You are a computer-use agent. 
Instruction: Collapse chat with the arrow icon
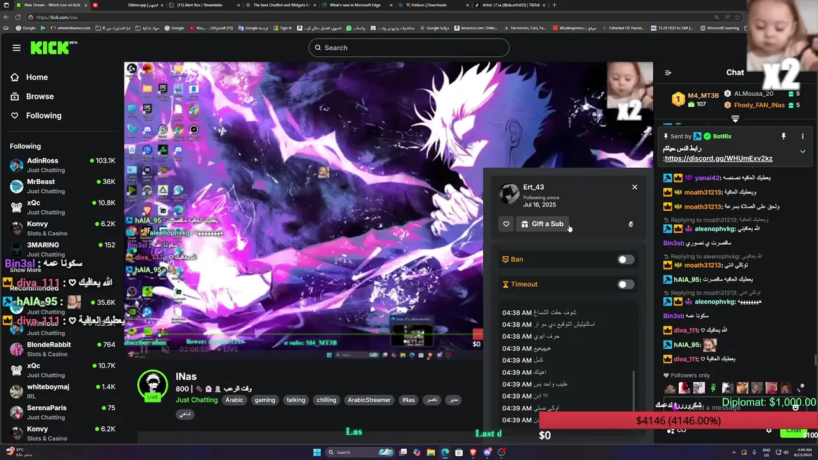[668, 73]
